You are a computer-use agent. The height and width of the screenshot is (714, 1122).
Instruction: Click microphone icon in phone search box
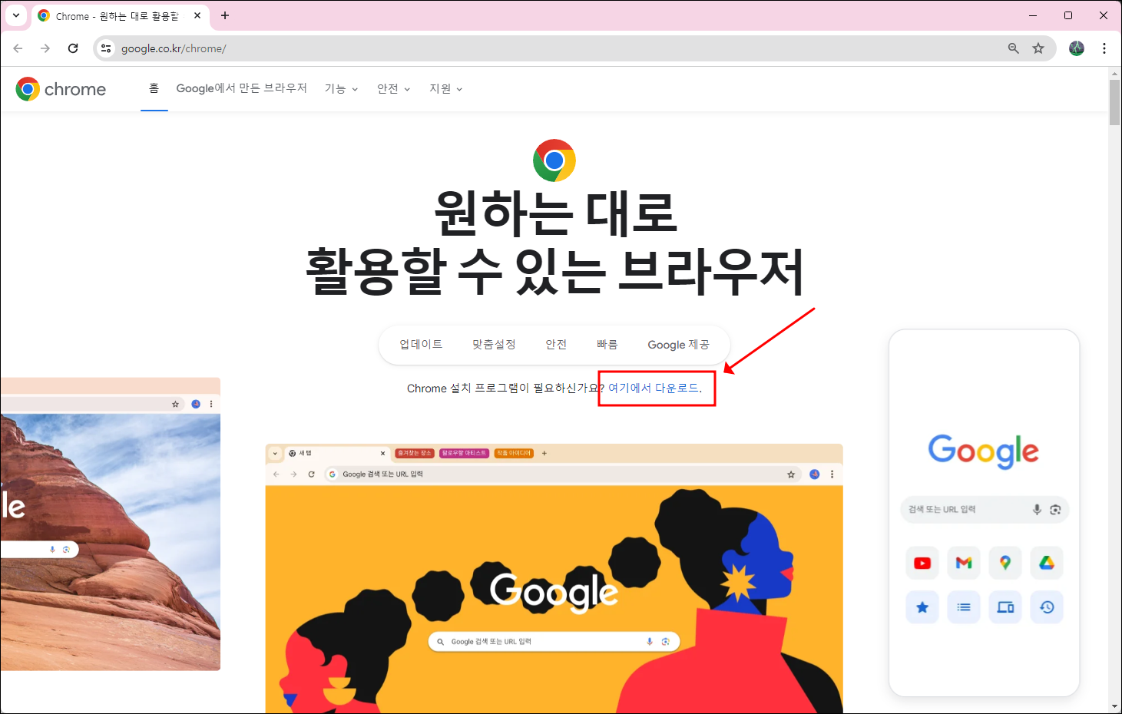tap(1037, 510)
